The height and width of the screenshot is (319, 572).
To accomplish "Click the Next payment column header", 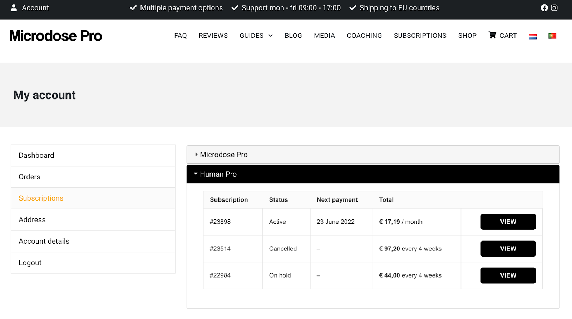I will [337, 200].
